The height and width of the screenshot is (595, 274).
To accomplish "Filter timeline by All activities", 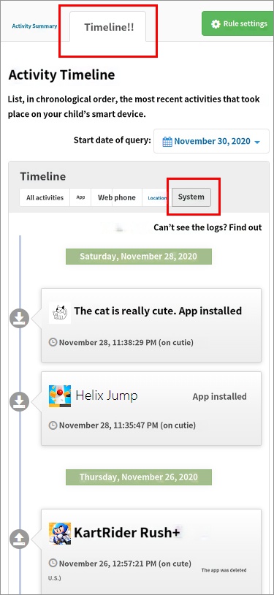I will coord(45,197).
